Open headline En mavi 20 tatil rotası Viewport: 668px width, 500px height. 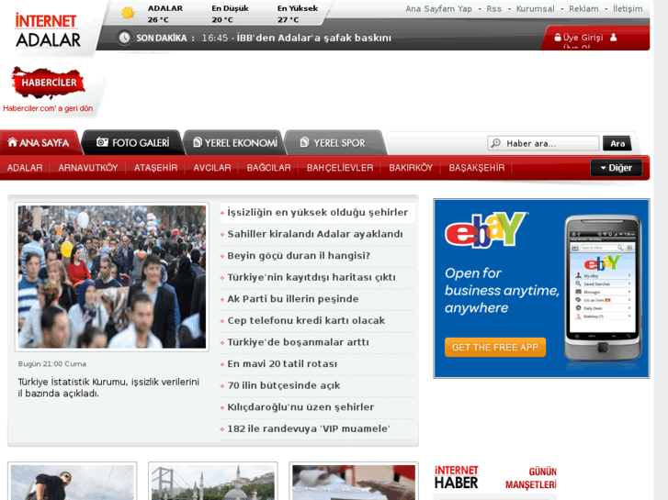point(282,364)
